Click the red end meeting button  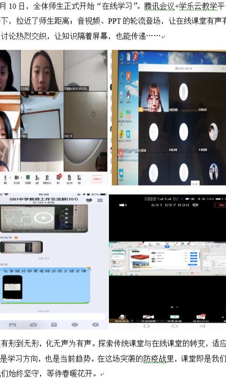pos(97,178)
